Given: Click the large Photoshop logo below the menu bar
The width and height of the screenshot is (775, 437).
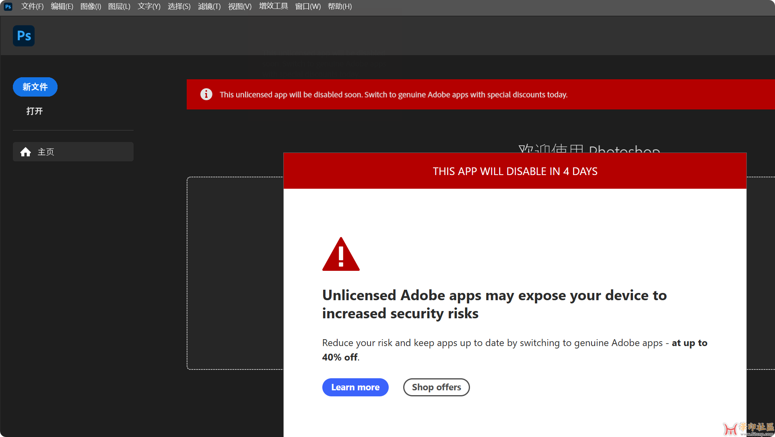Looking at the screenshot, I should coord(24,36).
